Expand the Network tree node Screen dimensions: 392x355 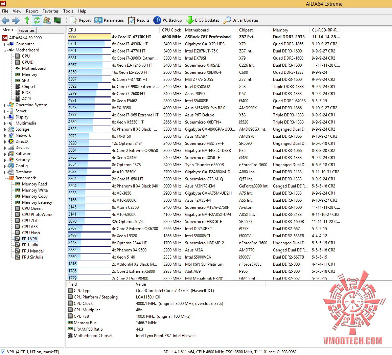point(5,136)
